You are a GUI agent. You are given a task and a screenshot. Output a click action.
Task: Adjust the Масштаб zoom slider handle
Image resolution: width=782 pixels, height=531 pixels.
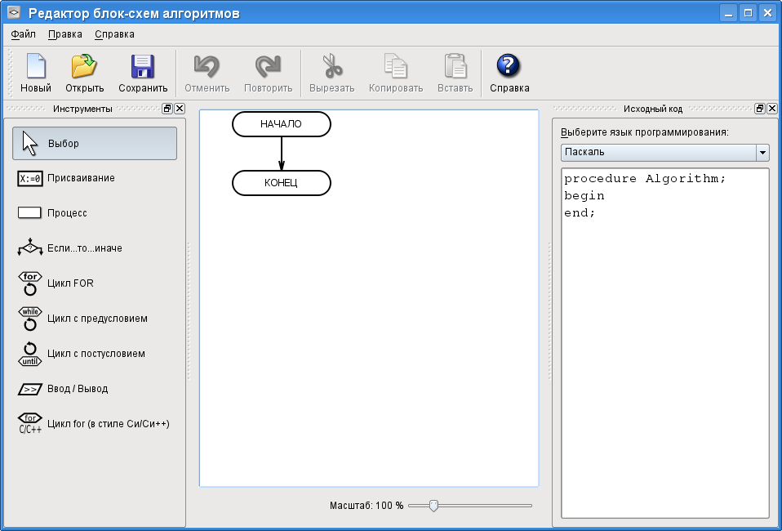coord(433,506)
